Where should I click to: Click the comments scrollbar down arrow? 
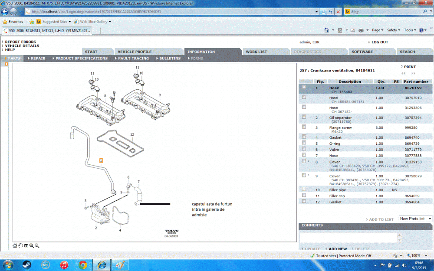(399, 240)
